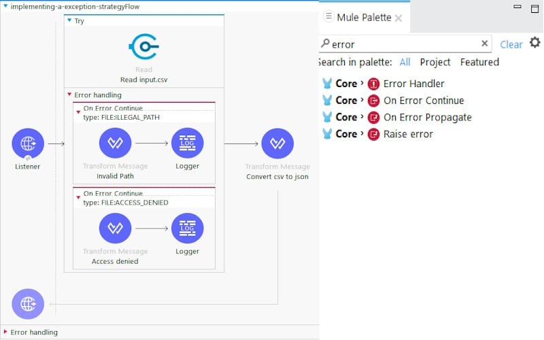Click the palette search field containing error
The image size is (544, 340).
401,44
